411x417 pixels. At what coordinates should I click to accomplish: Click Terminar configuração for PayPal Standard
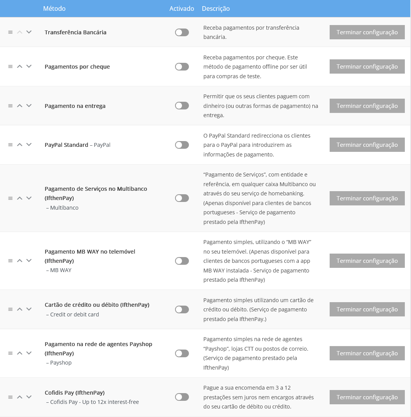coord(367,145)
